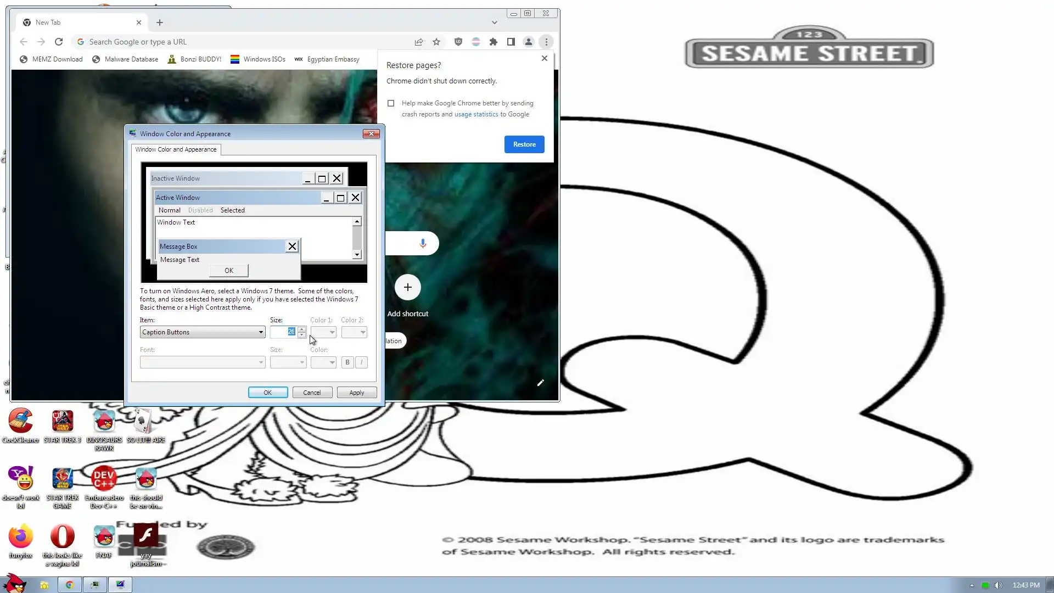
Task: Open the tab search chevron
Action: (494, 23)
